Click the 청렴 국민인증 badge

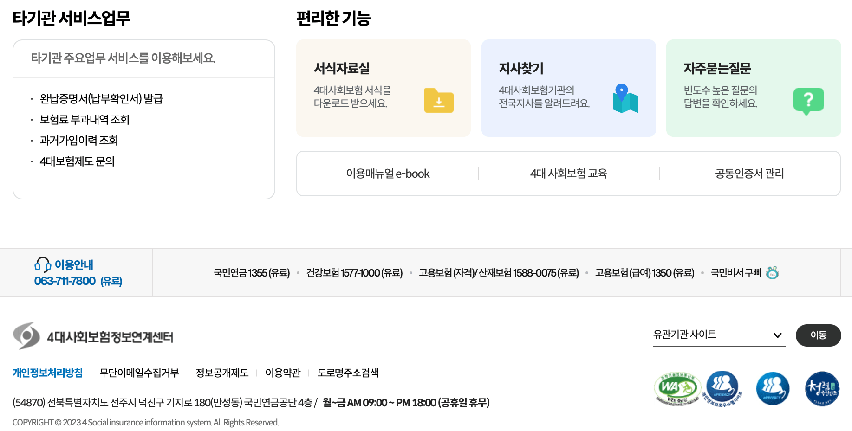822,389
